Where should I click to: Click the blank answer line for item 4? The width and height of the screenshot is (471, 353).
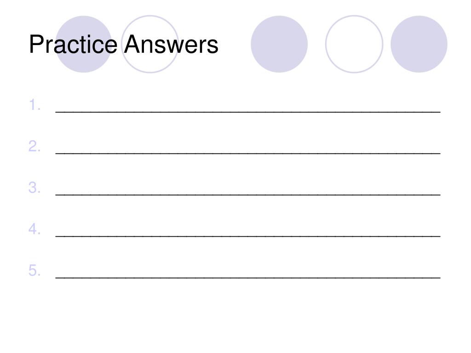(248, 236)
